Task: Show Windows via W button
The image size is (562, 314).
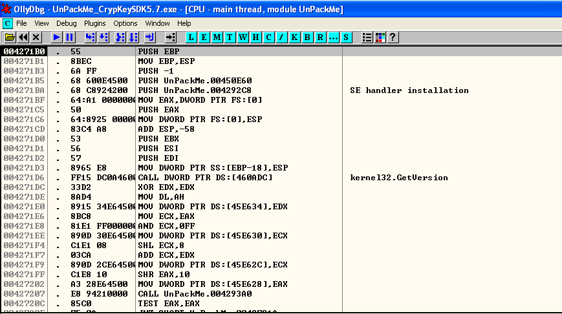Action: click(x=243, y=37)
